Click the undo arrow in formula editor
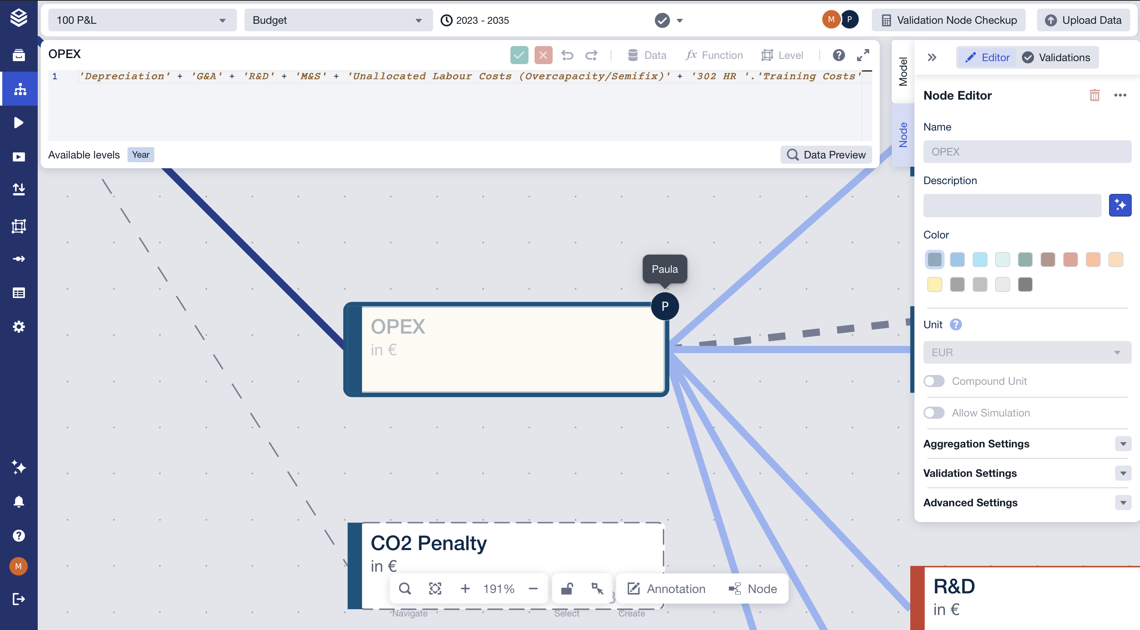This screenshot has height=630, width=1140. click(x=567, y=55)
